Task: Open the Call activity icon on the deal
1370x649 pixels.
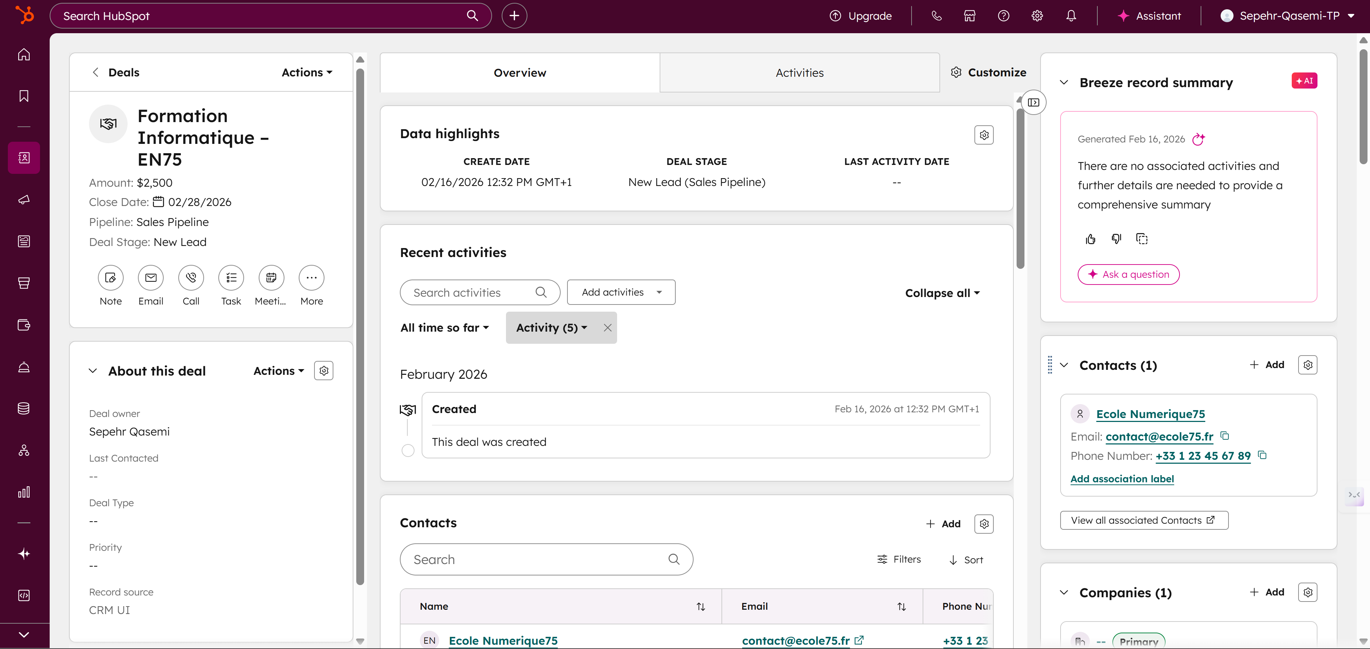Action: point(190,277)
